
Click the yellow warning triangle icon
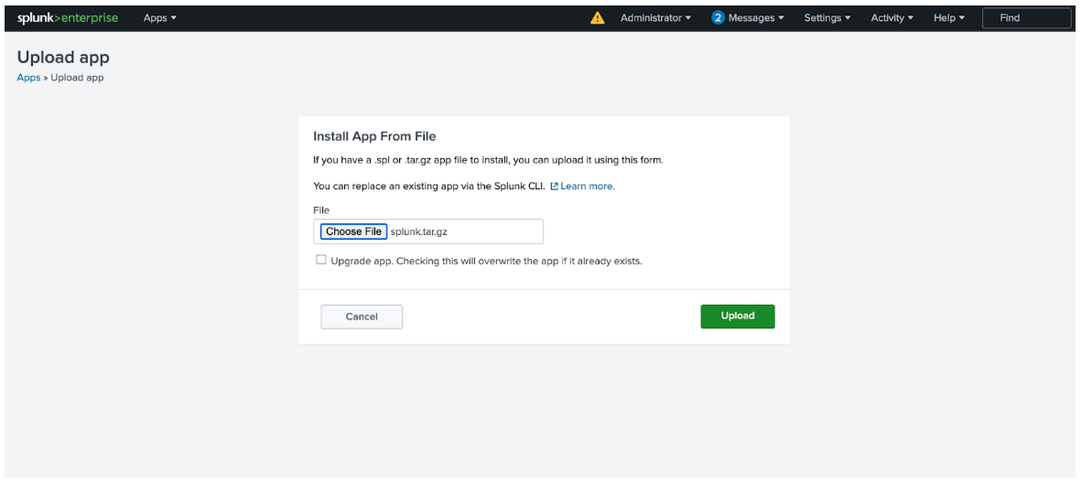pos(598,17)
